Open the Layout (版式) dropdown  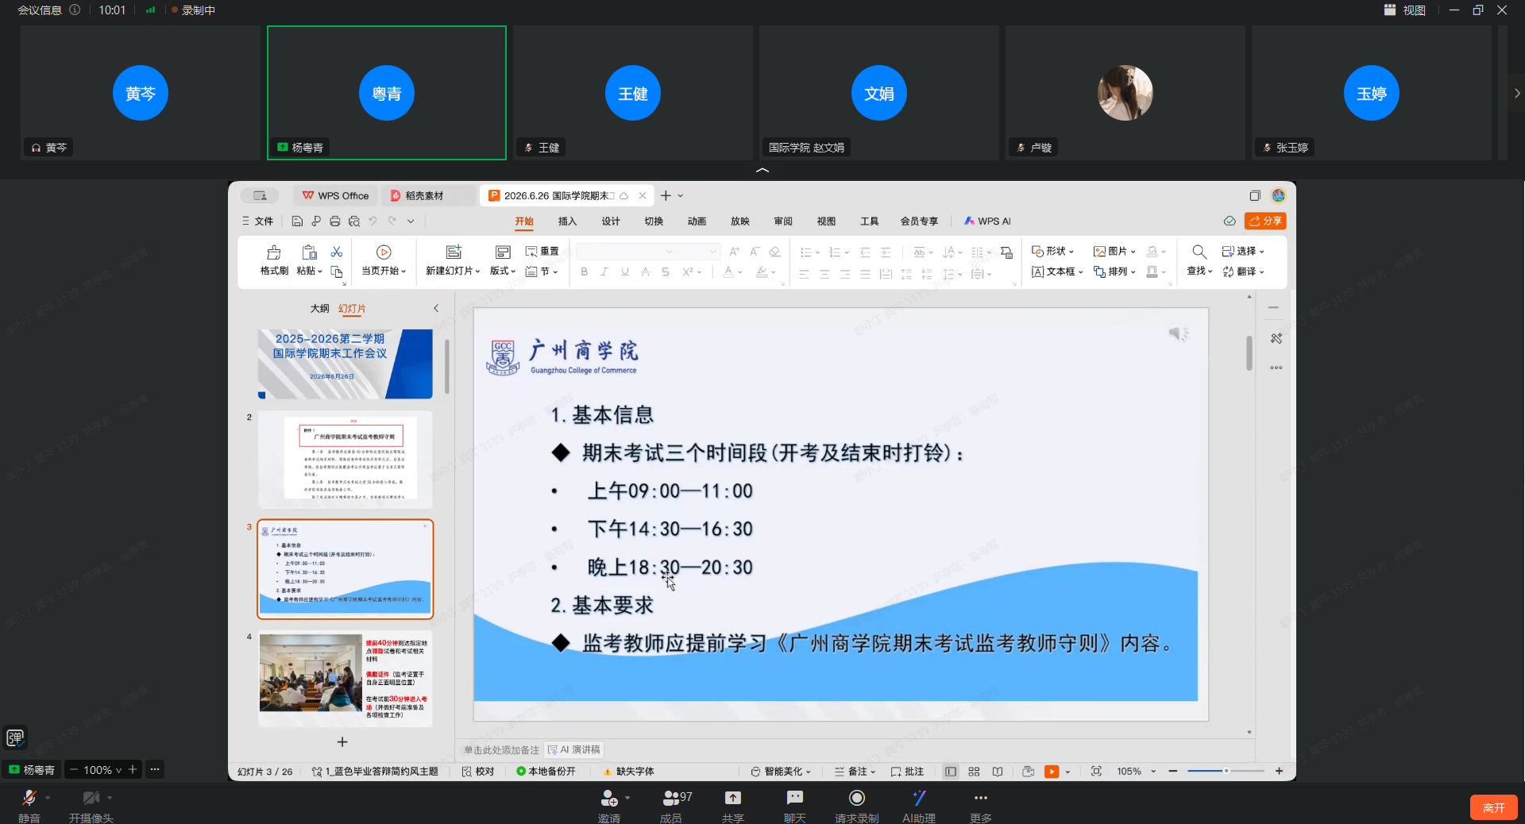pyautogui.click(x=503, y=271)
